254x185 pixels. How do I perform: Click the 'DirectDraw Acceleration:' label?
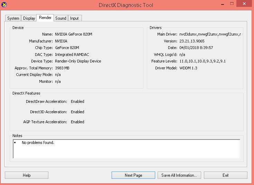47,101
